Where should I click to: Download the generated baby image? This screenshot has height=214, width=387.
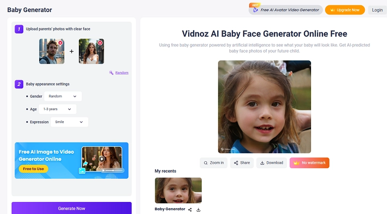(x=271, y=163)
